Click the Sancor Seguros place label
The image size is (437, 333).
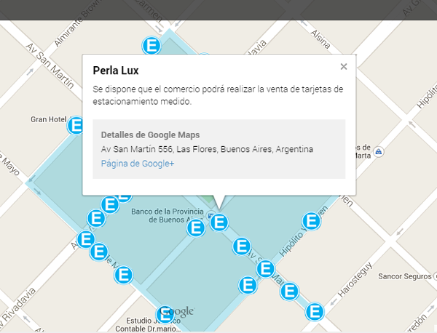click(403, 276)
